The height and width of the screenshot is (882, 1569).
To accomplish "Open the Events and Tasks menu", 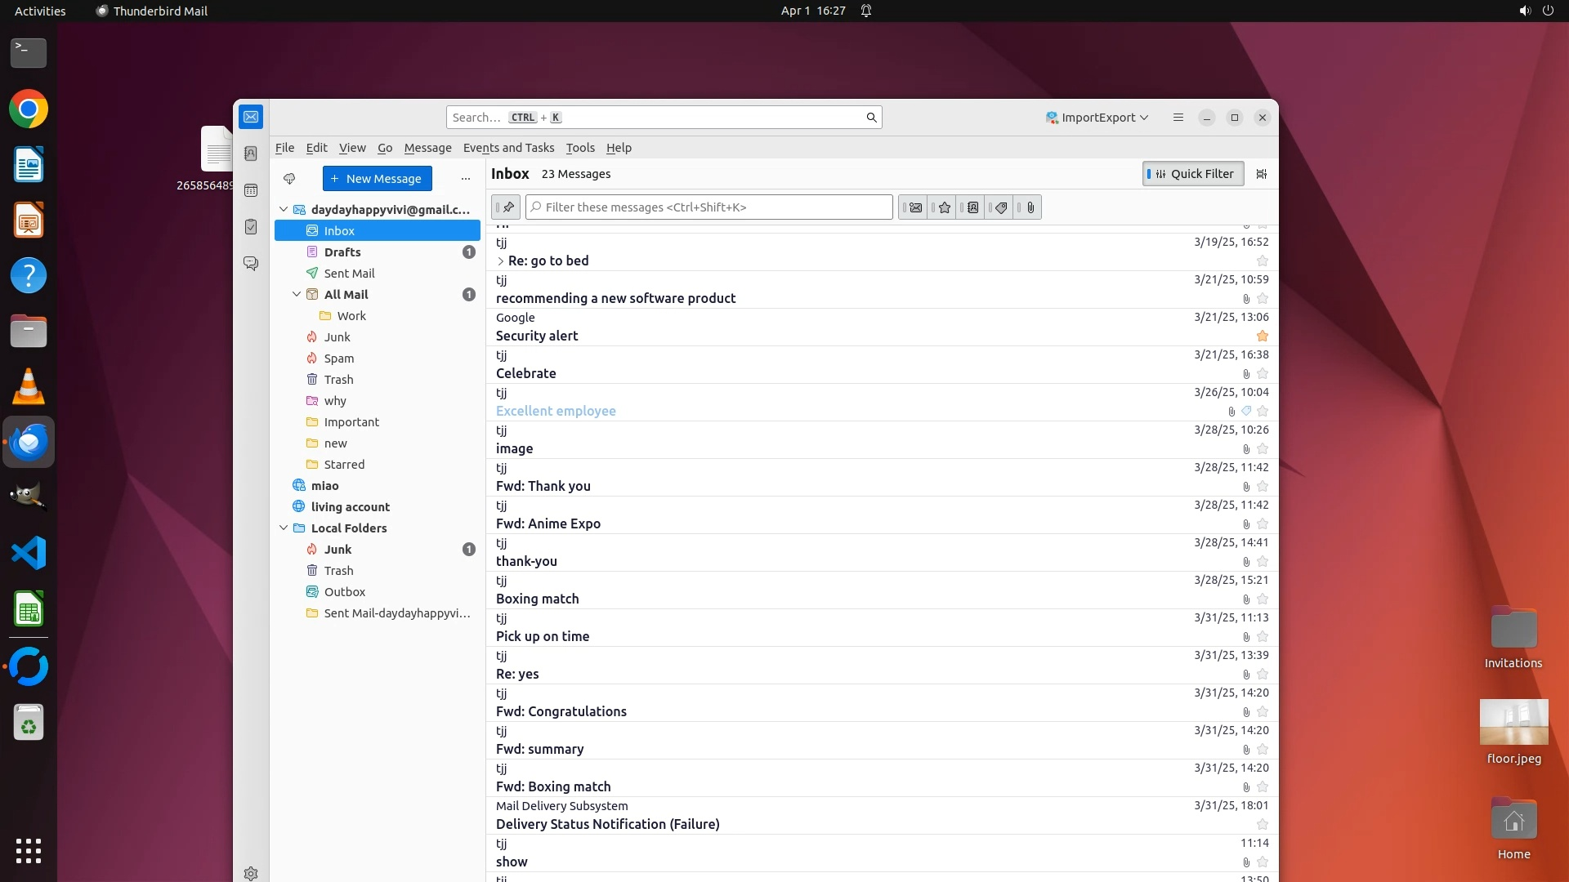I will 508,148.
